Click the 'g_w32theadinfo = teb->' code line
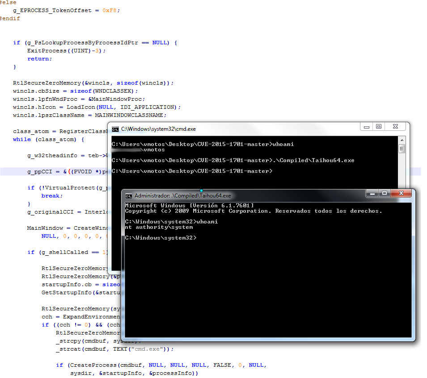Image resolution: width=427 pixels, height=378 pixels. pyautogui.click(x=68, y=156)
